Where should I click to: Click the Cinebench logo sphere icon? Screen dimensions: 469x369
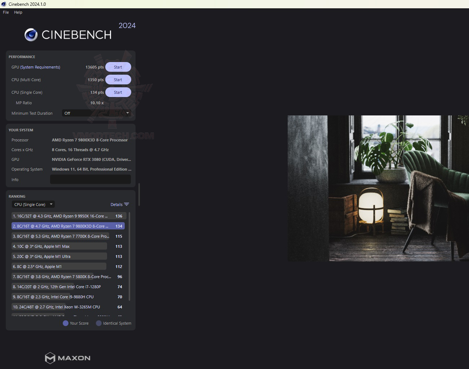[31, 35]
